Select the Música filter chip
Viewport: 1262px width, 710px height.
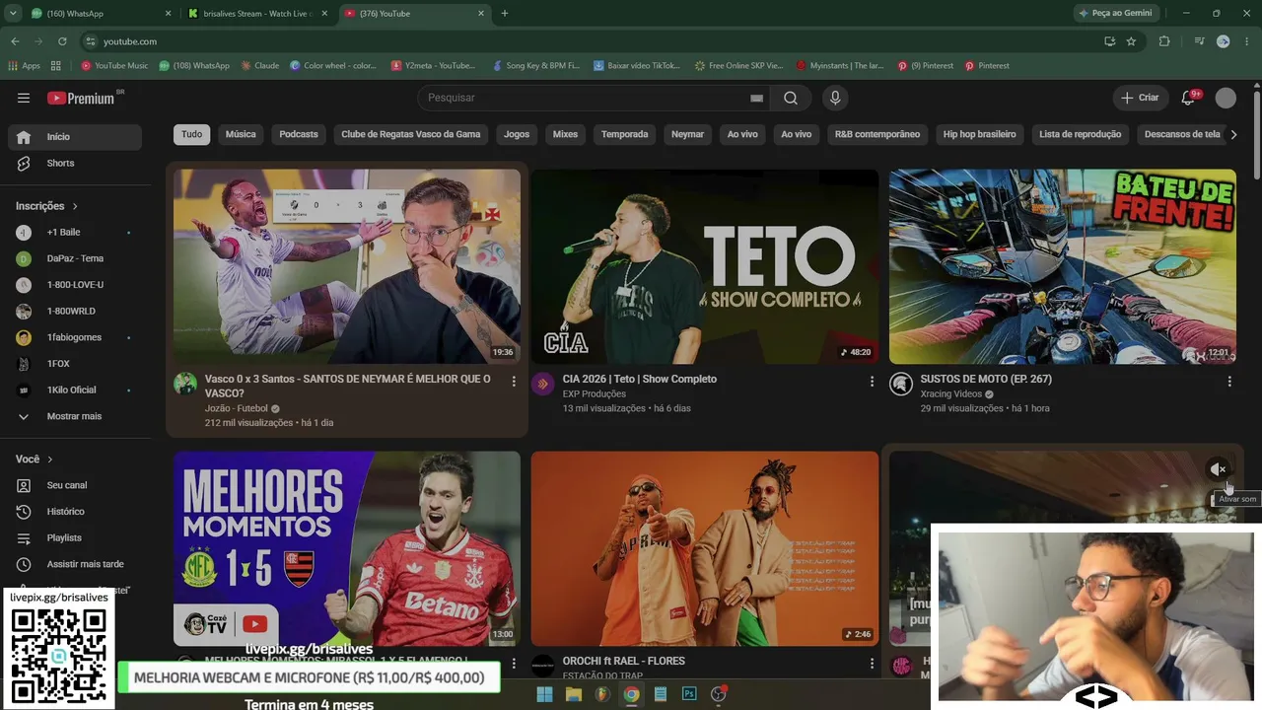point(241,134)
